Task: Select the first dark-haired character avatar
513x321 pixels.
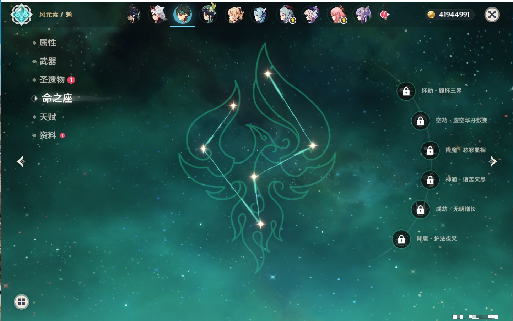Action: tap(134, 15)
